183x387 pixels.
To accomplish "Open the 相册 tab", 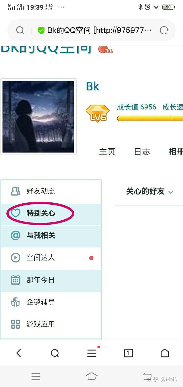I will [x=176, y=152].
